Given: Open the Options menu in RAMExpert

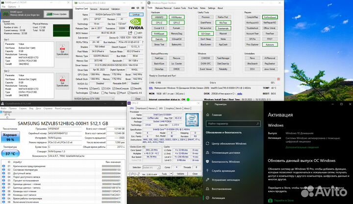Looking at the screenshot, I should point(12,7).
